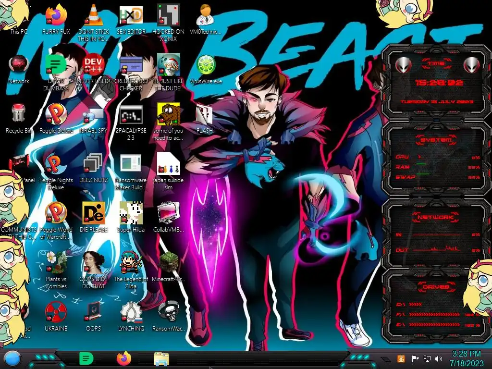The height and width of the screenshot is (369, 492).
Task: Click the C:\ drive entry in DRIVES widget
Action: pos(409,304)
